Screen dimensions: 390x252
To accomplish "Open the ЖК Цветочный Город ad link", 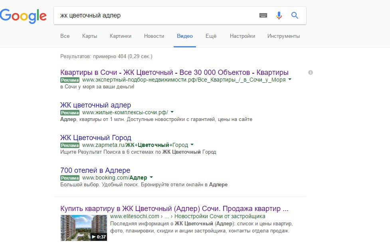I will pos(96,137).
